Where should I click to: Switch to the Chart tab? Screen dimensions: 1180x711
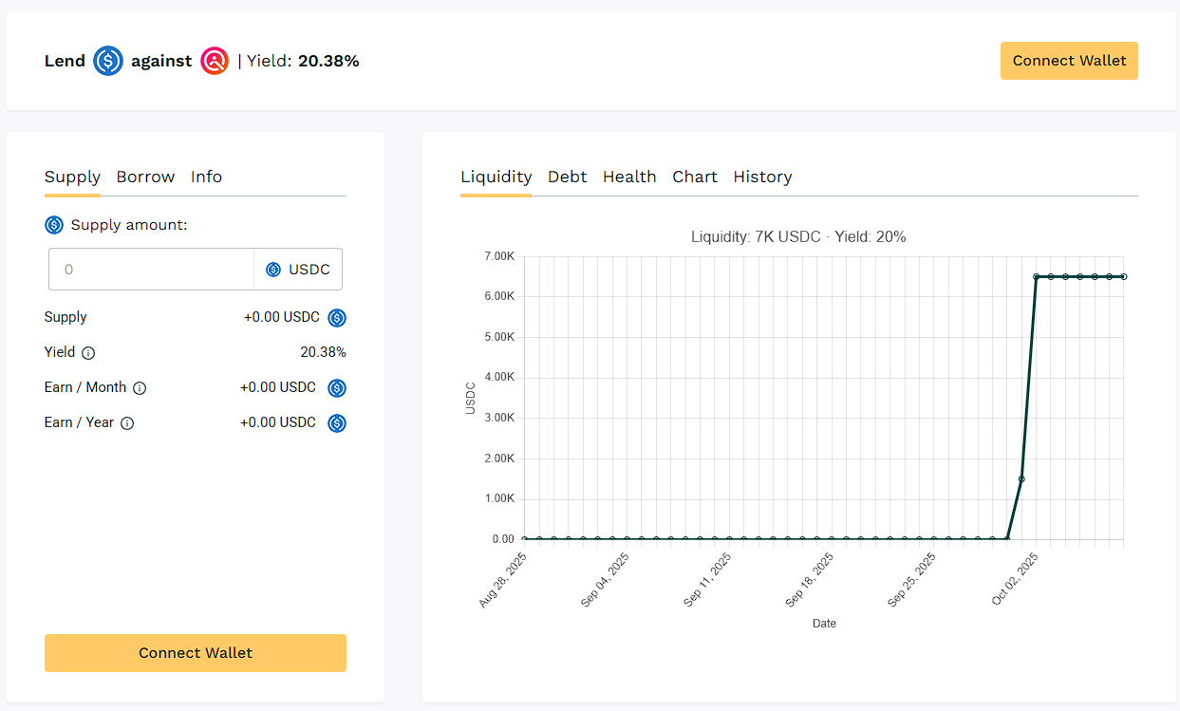695,177
